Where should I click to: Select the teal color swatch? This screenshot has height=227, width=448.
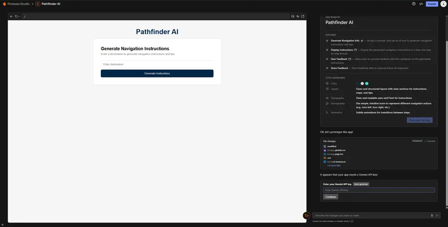(366, 83)
